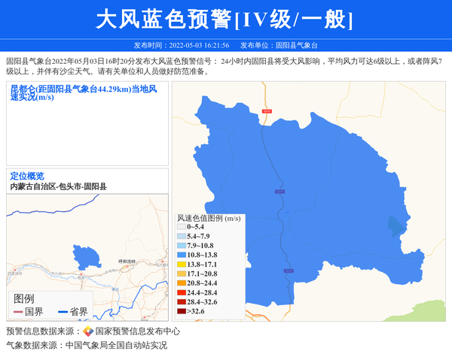Select the 13.8~17.1 yellow legend swatch

pos(181,265)
